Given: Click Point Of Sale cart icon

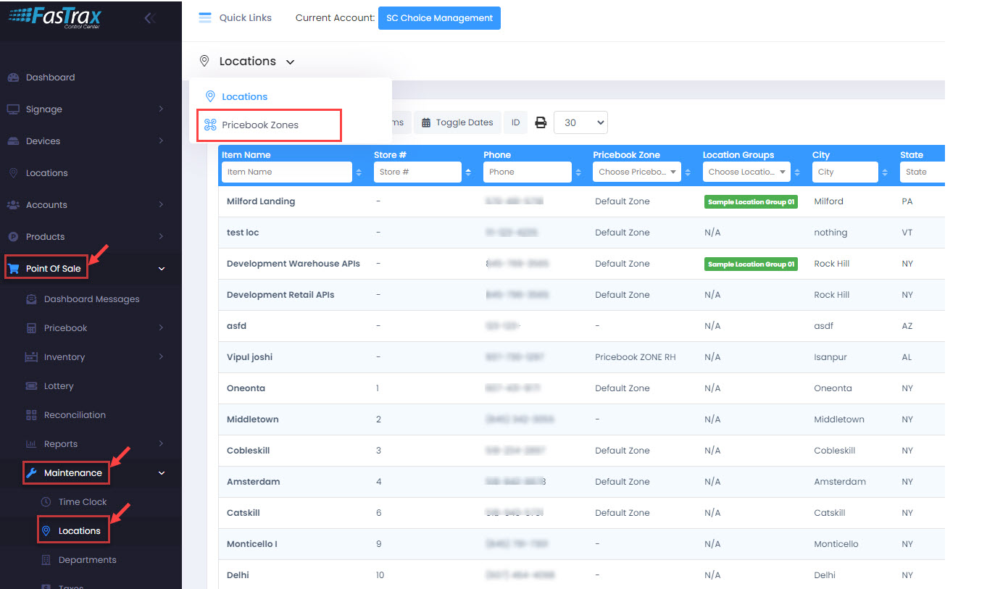Looking at the screenshot, I should pyautogui.click(x=13, y=269).
